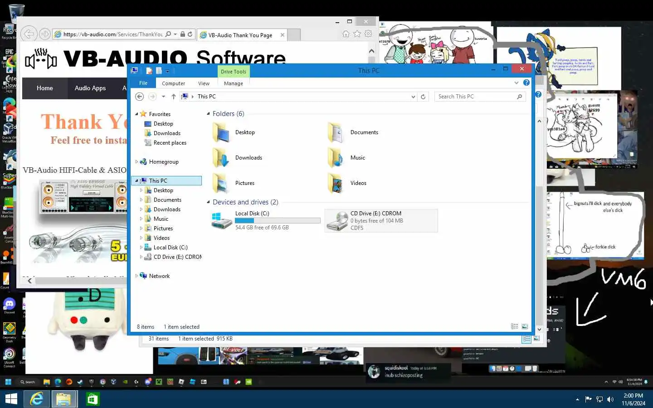
Task: Go back in the This PC window
Action: click(x=140, y=97)
